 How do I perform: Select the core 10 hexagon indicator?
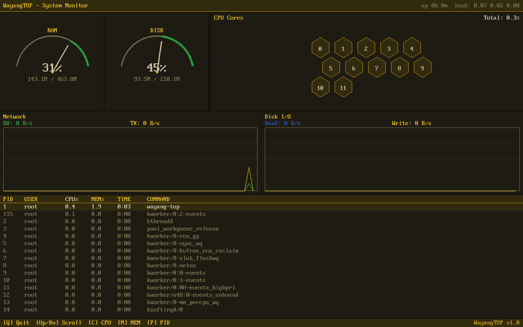[x=320, y=87]
